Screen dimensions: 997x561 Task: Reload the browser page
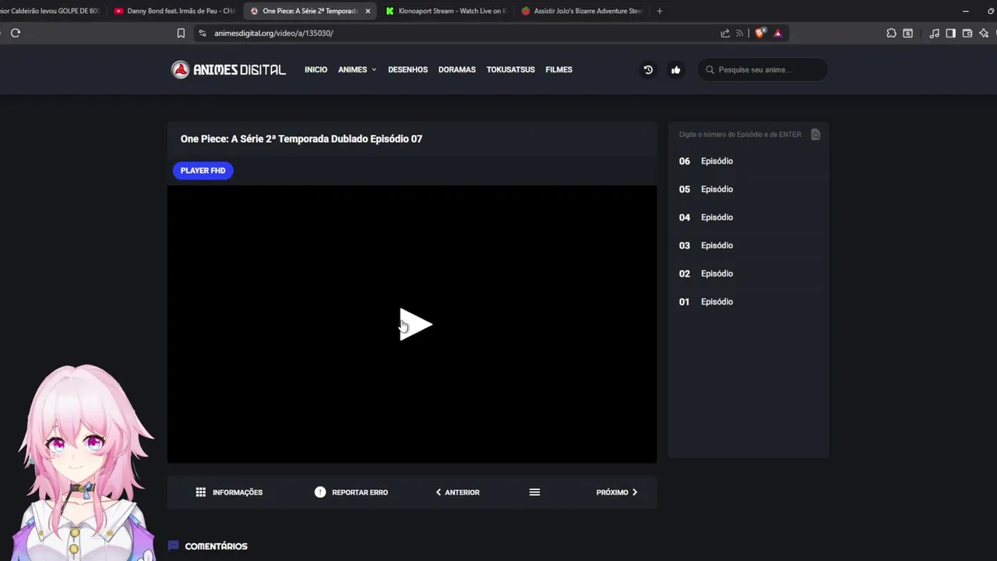tap(15, 33)
